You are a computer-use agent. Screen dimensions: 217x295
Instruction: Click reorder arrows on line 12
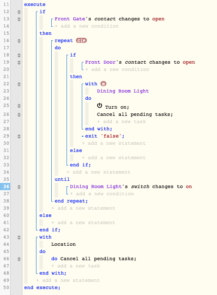point(19,12)
